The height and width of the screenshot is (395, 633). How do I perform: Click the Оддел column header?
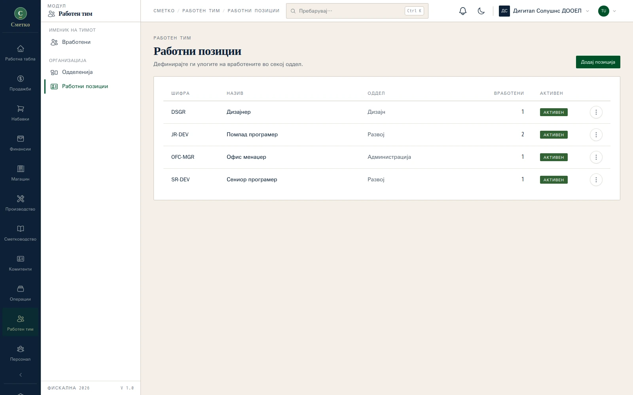tap(376, 93)
